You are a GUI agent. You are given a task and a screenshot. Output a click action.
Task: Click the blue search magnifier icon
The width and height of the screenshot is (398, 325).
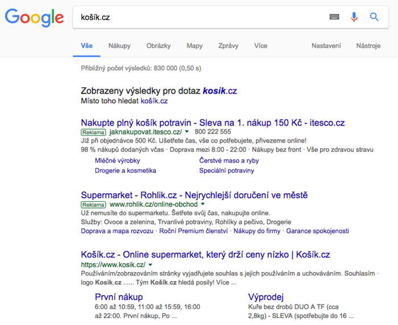(x=374, y=17)
